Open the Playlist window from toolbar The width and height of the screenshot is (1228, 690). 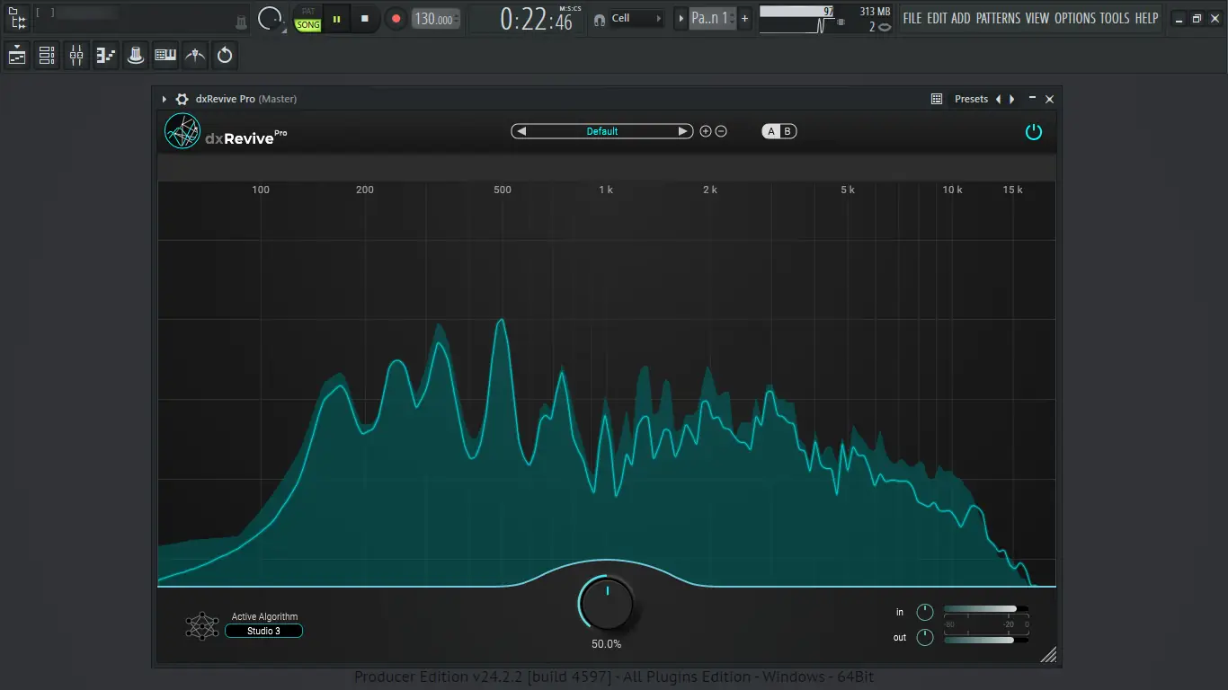17,56
